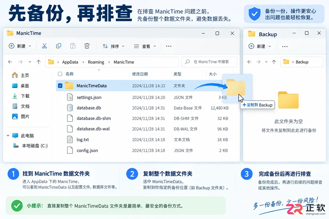This screenshot has height=219, width=329.
Task: Click the Copy icon in ManicTime toolbar
Action: (58, 46)
